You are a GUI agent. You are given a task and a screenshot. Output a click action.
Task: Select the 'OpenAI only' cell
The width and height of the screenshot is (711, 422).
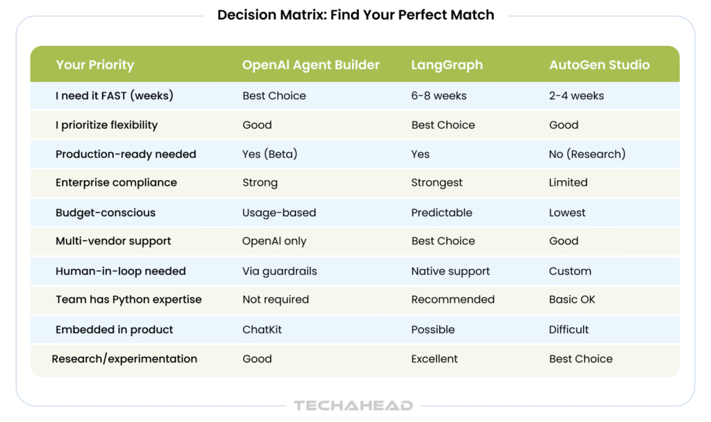(274, 241)
